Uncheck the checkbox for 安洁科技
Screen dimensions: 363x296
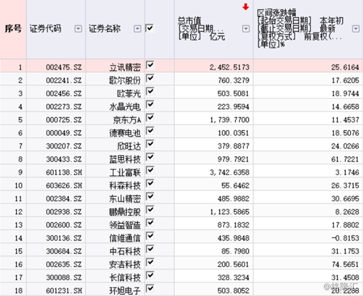point(150,262)
